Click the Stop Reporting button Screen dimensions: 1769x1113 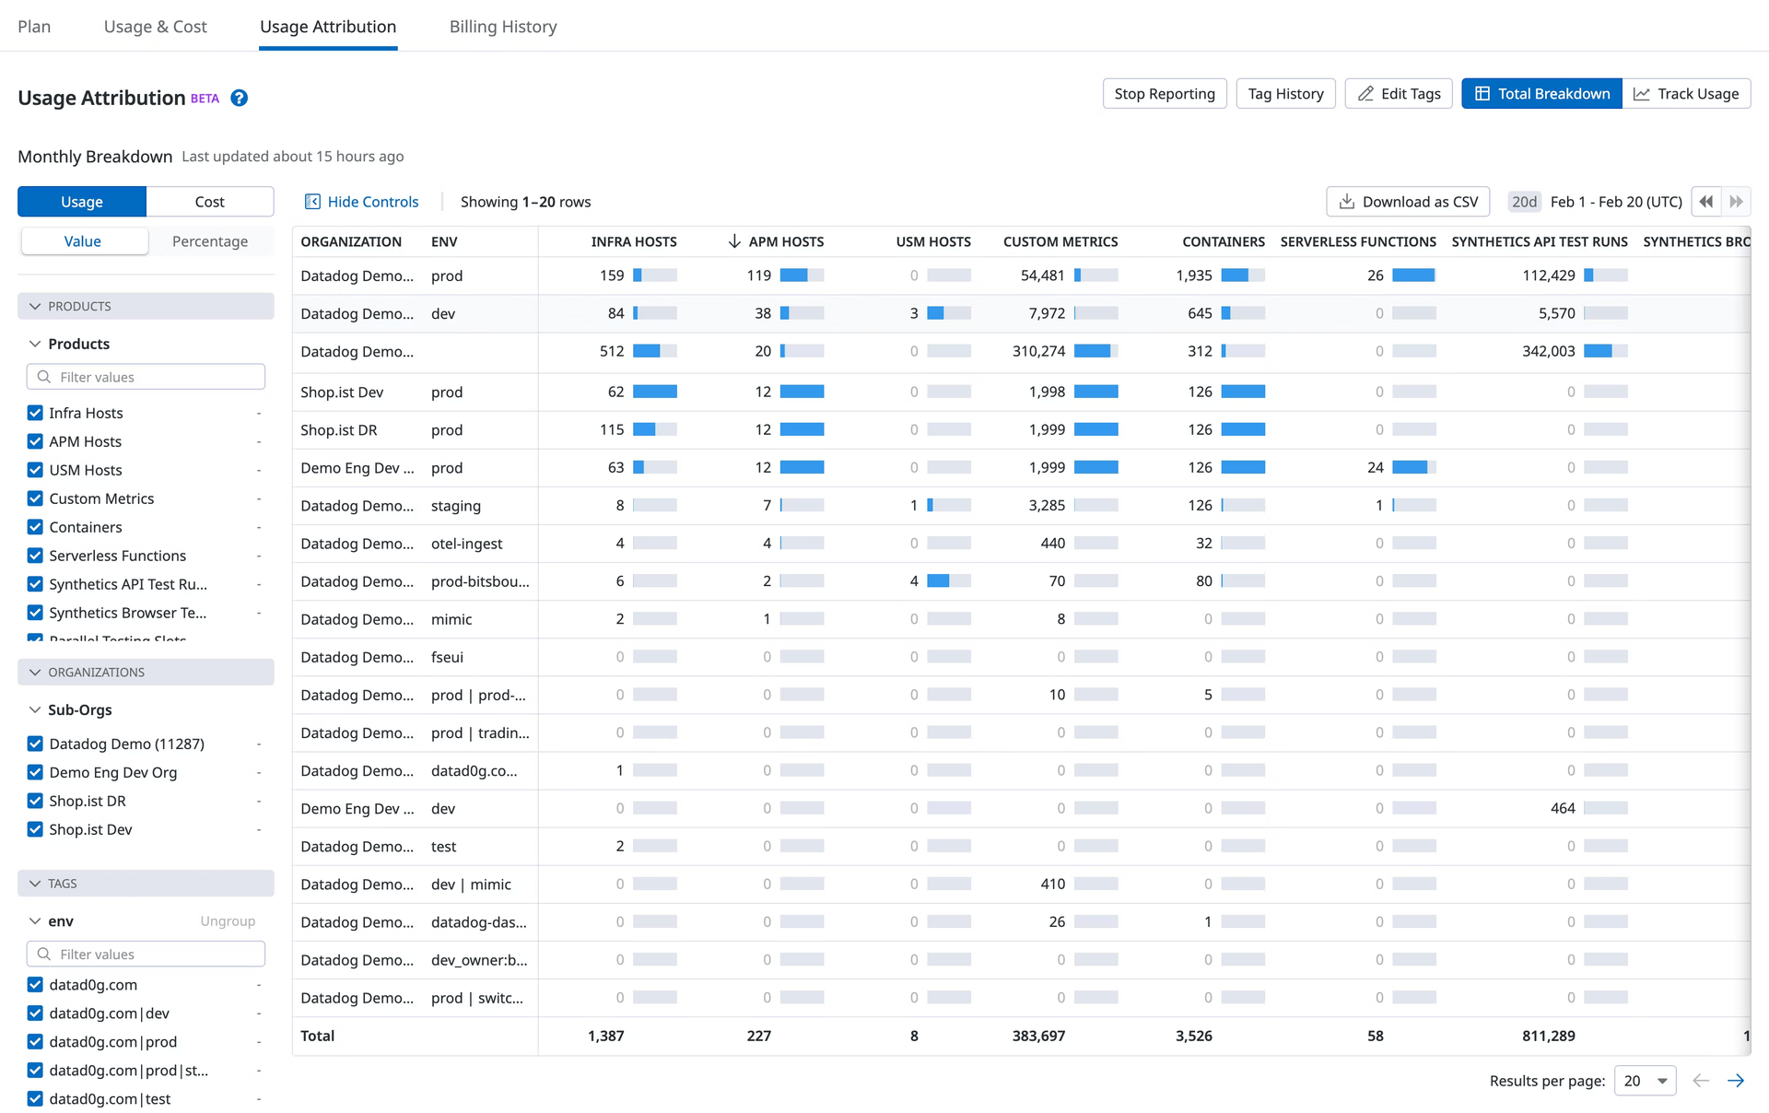(x=1165, y=93)
